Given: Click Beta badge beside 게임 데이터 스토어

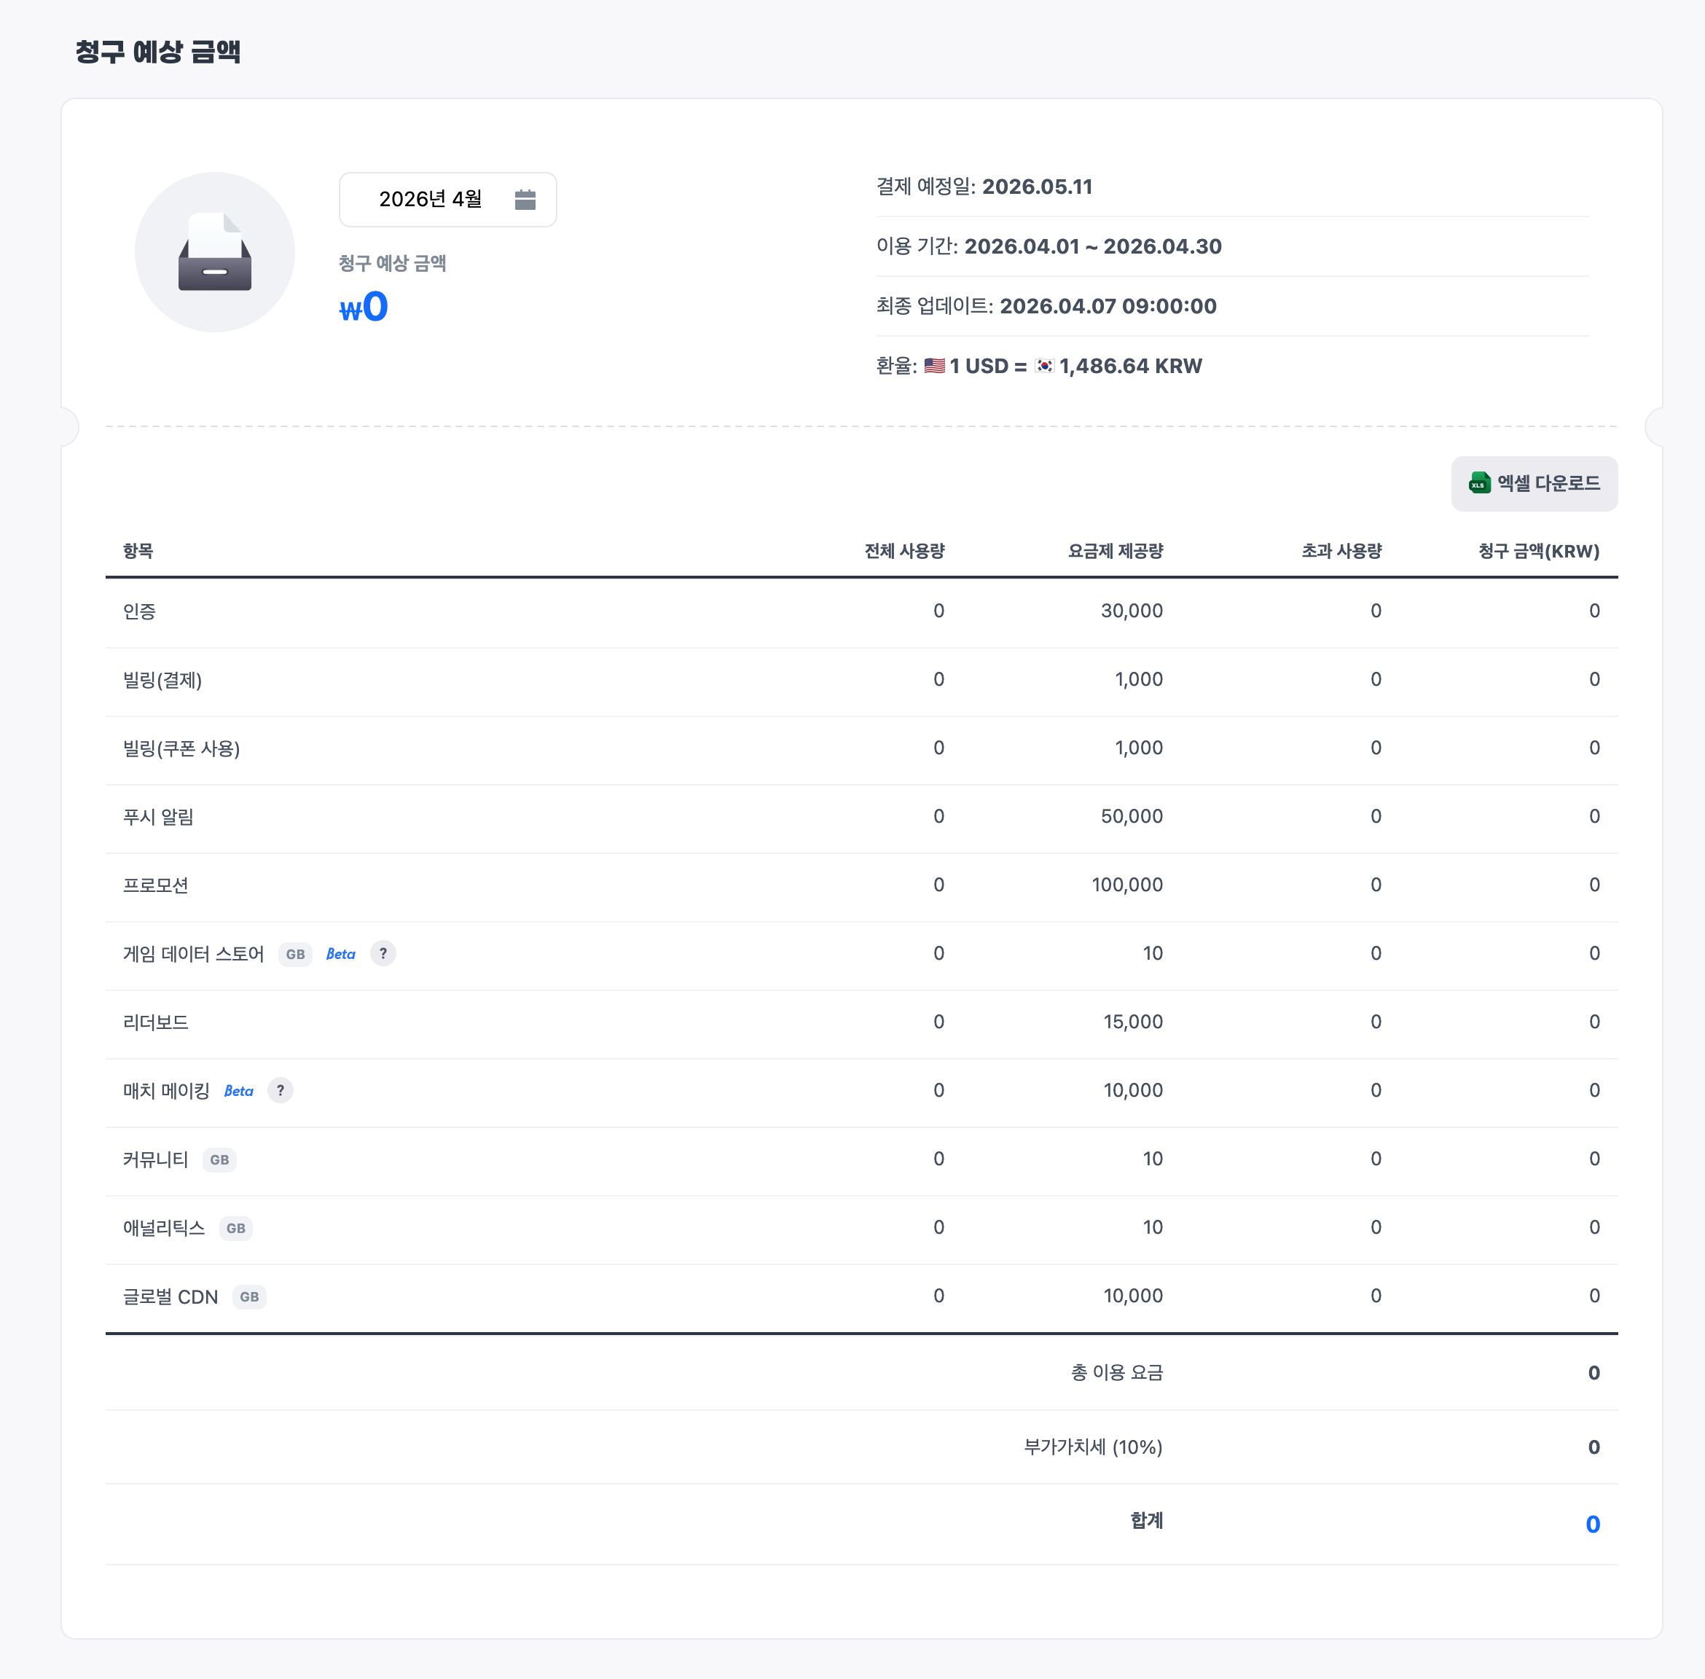Looking at the screenshot, I should pos(340,954).
